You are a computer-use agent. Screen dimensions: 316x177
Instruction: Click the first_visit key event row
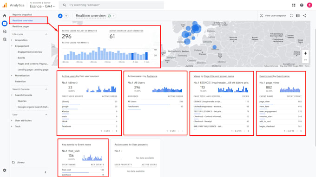[83, 170]
